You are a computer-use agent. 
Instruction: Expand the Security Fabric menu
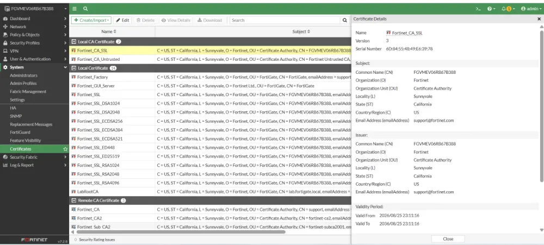(34, 157)
